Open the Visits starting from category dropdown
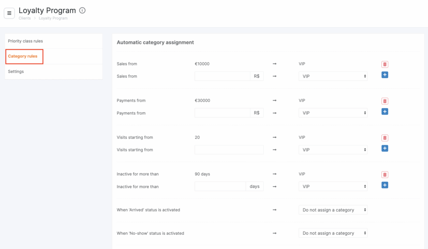 coord(333,150)
